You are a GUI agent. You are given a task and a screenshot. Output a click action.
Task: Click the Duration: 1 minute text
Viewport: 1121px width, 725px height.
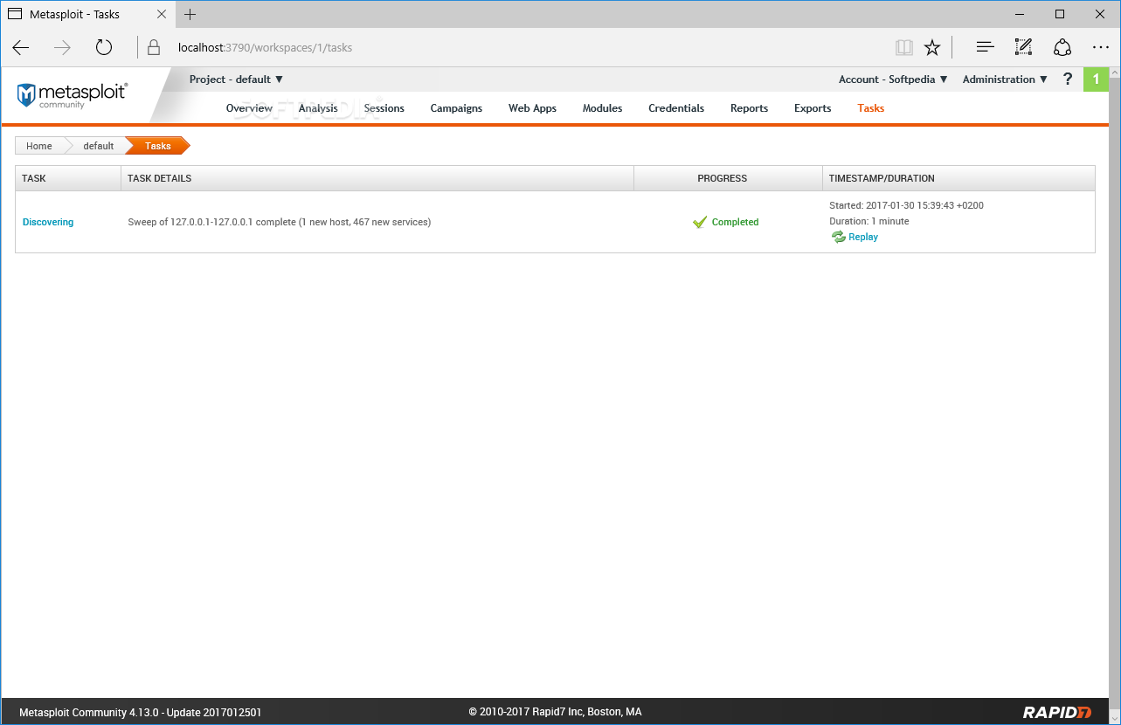click(x=869, y=221)
